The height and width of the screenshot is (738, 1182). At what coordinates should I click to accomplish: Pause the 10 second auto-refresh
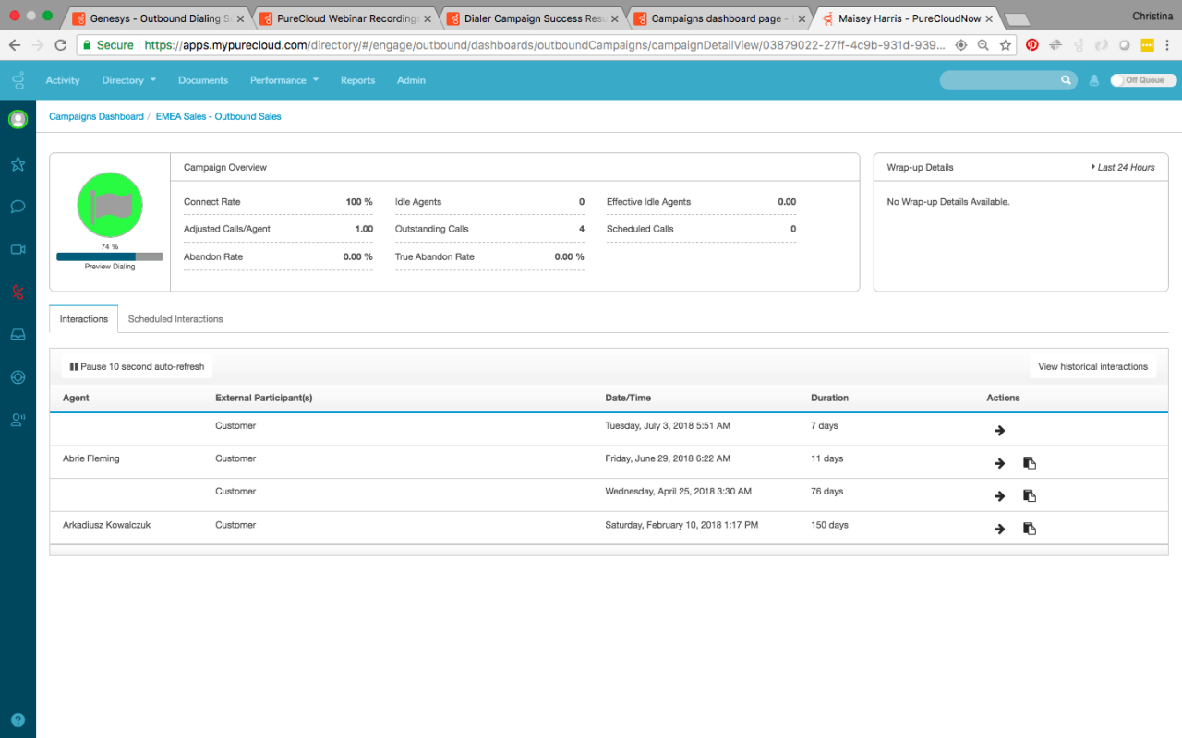(x=136, y=365)
